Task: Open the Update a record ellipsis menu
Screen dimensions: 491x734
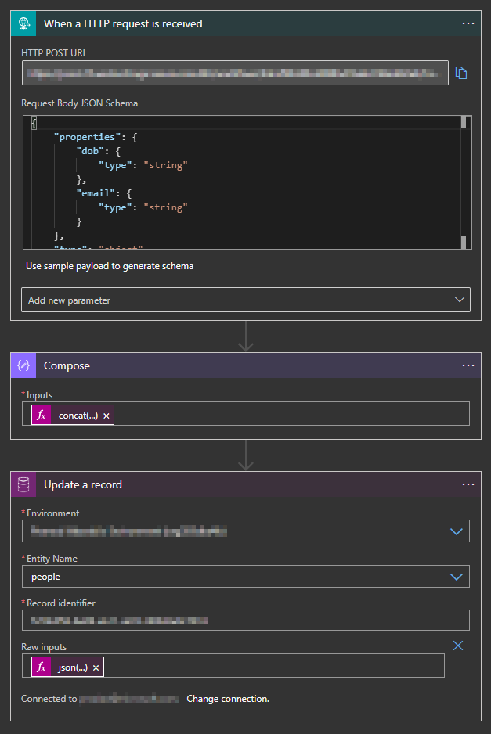Action: 468,484
